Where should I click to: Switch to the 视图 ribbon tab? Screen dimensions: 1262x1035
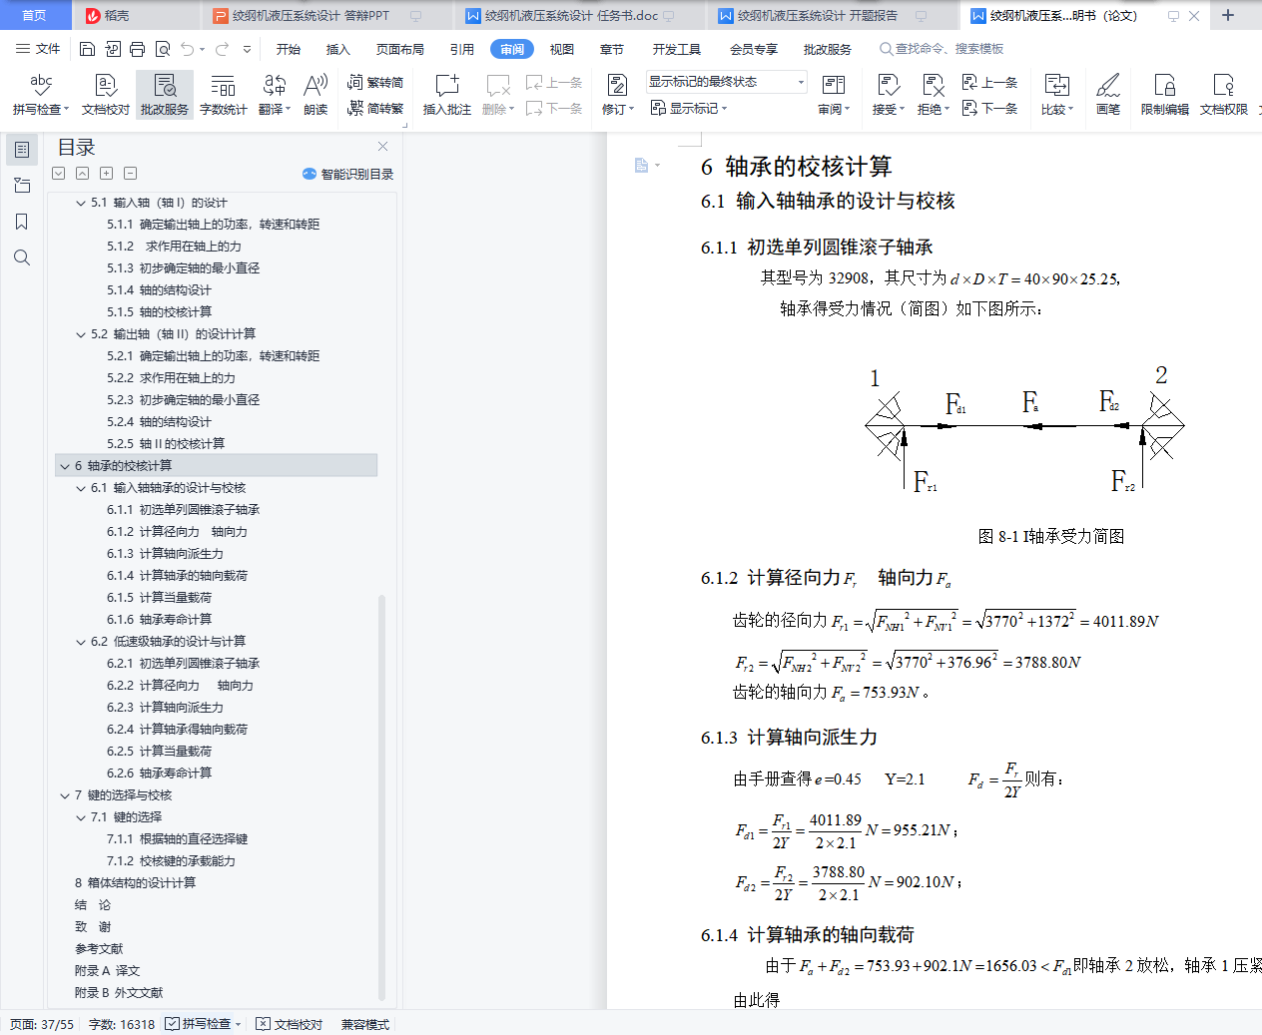562,49
